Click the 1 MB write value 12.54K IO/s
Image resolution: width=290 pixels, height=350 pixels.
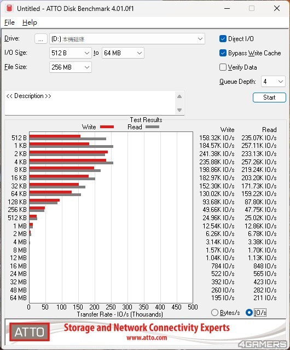[218, 226]
